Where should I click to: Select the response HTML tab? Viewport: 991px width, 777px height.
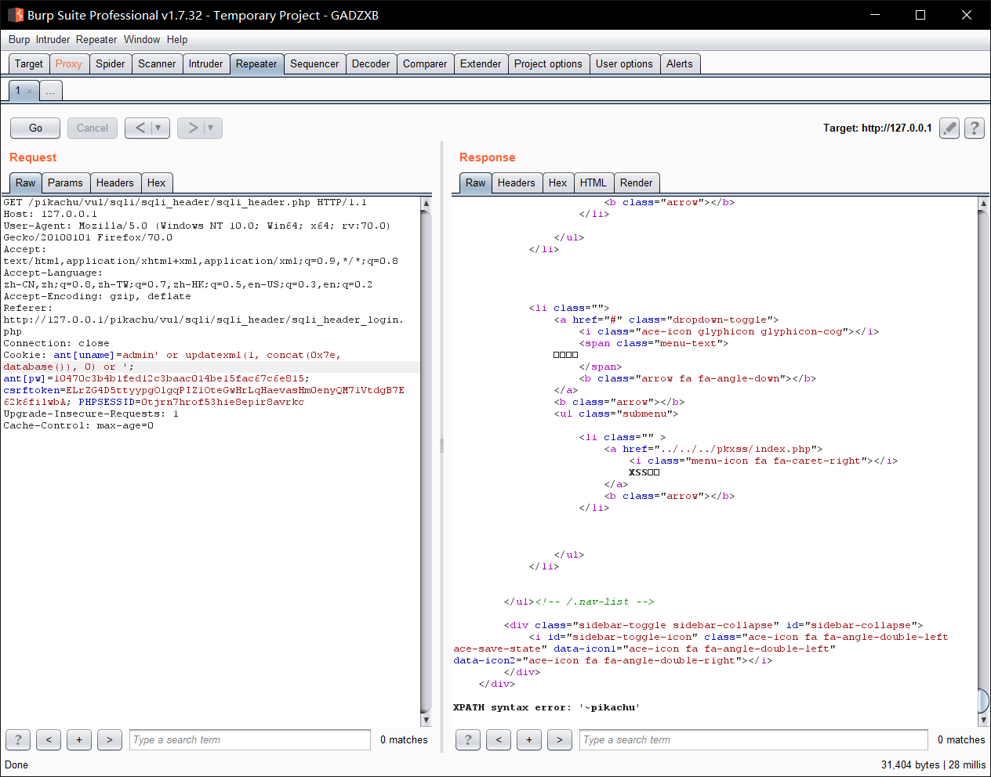(594, 183)
